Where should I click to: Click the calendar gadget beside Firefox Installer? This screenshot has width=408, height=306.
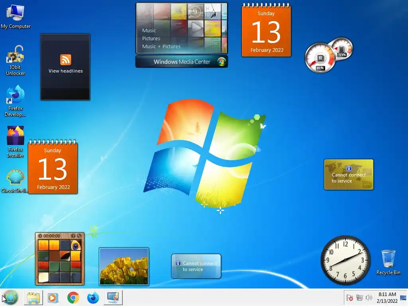(53, 167)
